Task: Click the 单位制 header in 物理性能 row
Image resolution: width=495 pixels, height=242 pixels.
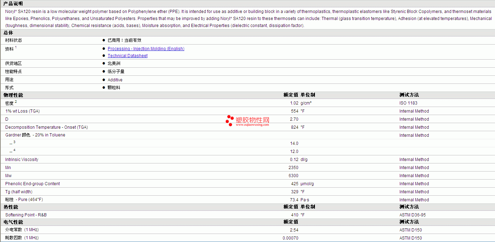Action: (x=308, y=95)
